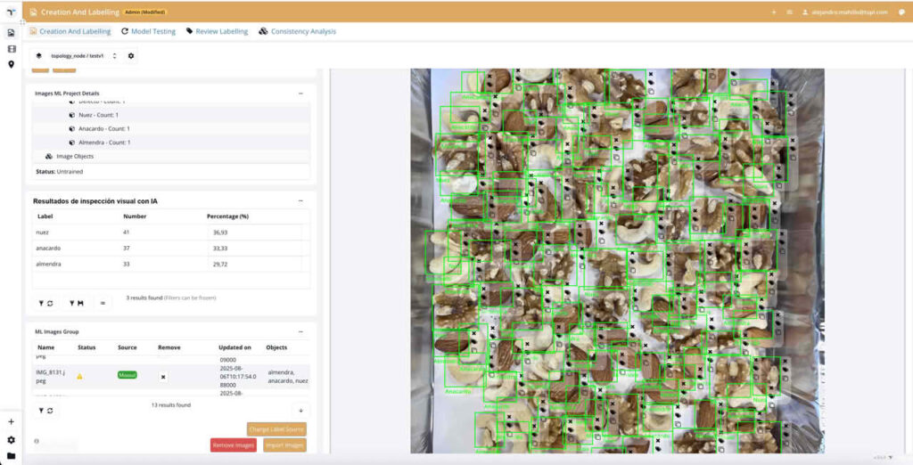Screen dimensions: 913x465
Task: Click the Percentage (%) column header
Action: coord(227,216)
